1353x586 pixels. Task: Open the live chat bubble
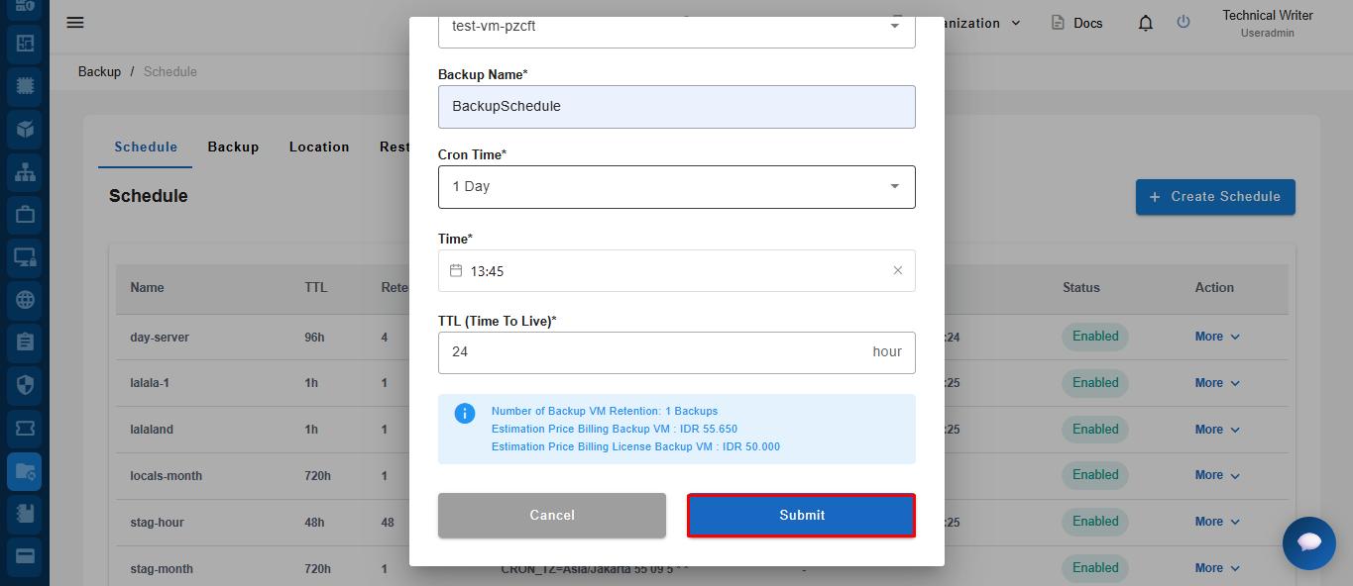click(x=1308, y=542)
